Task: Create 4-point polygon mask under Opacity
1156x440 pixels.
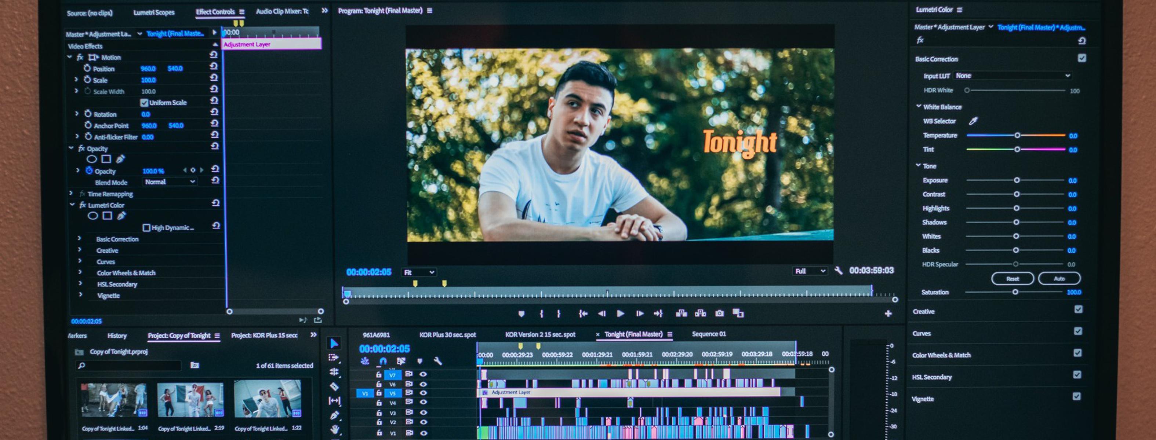Action: 106,159
